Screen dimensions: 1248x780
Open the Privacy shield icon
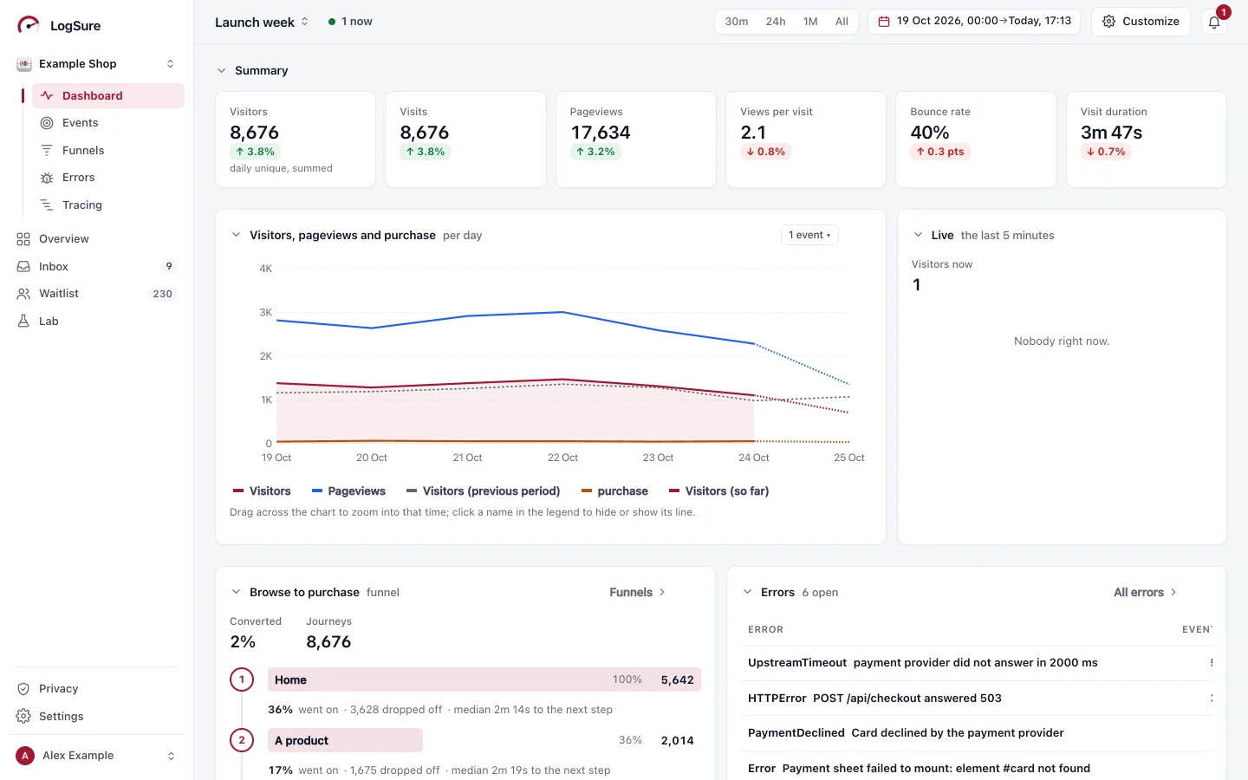[x=23, y=689]
